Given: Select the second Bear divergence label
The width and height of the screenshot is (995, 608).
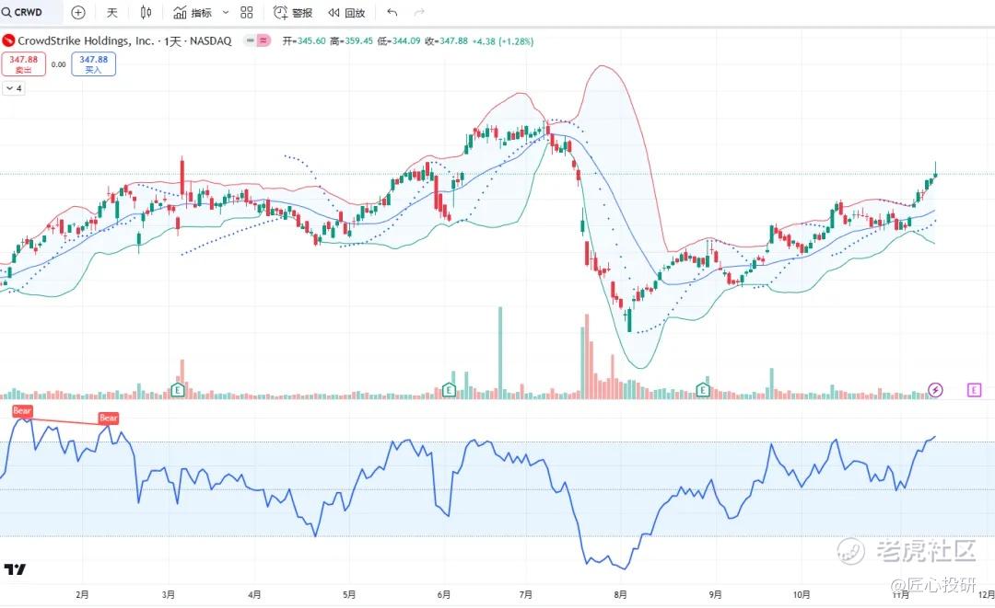Looking at the screenshot, I should click(x=108, y=418).
